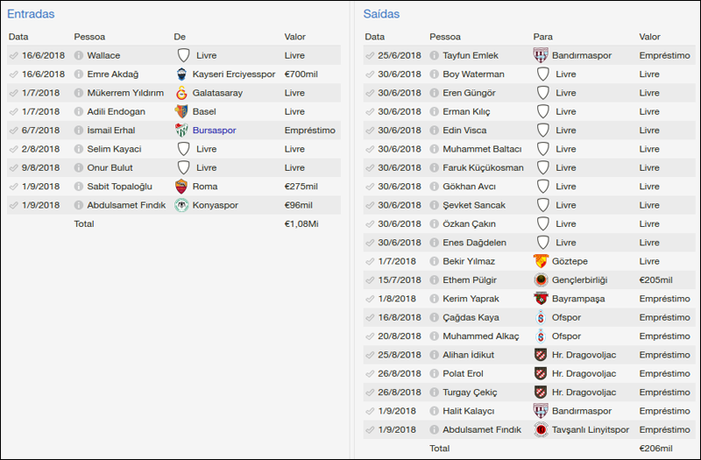Image resolution: width=701 pixels, height=460 pixels.
Task: Click the Basel club badge icon
Action: point(182,111)
